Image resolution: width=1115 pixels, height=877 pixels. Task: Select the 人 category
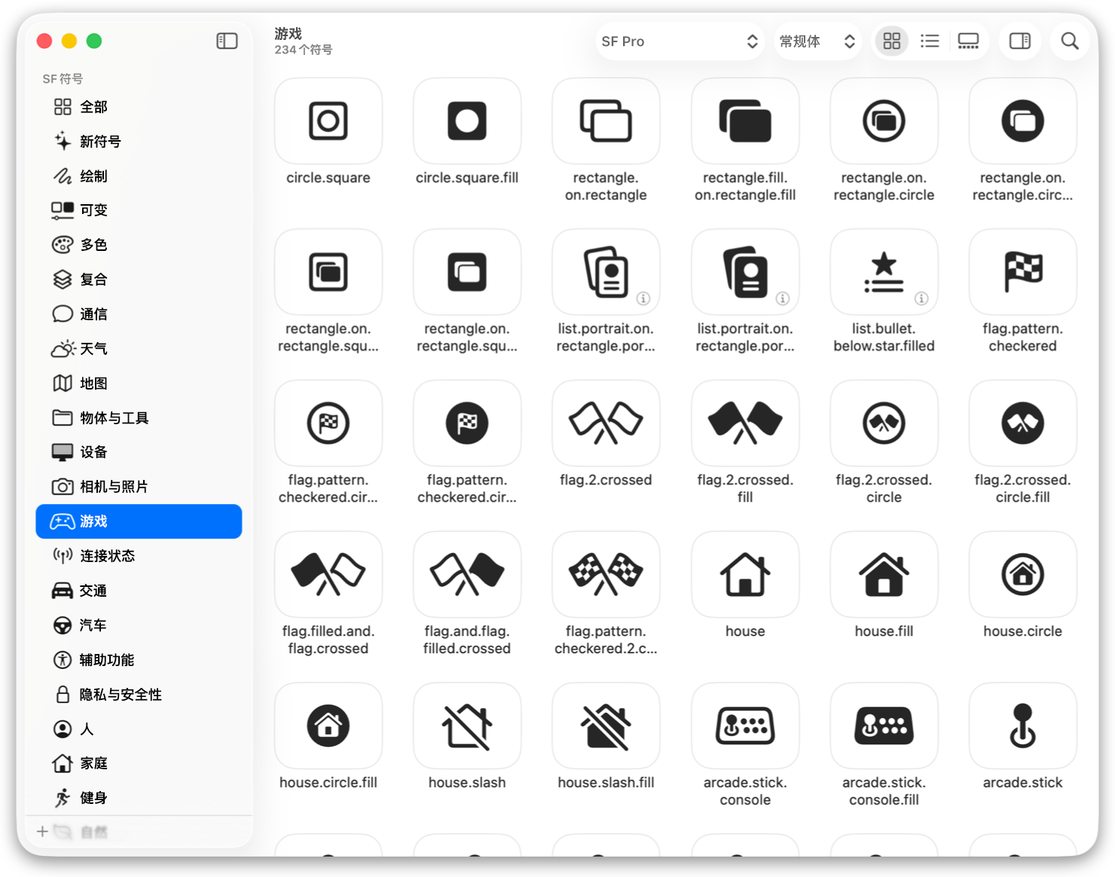(139, 729)
